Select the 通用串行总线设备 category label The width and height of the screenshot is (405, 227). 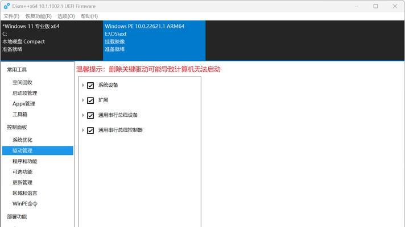(x=118, y=115)
